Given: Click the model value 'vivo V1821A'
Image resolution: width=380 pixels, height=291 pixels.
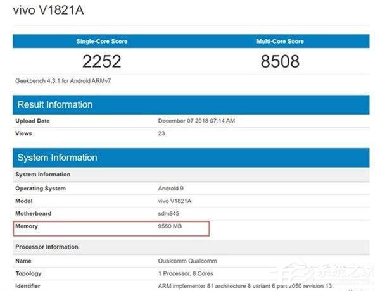Looking at the screenshot, I should pos(175,201).
